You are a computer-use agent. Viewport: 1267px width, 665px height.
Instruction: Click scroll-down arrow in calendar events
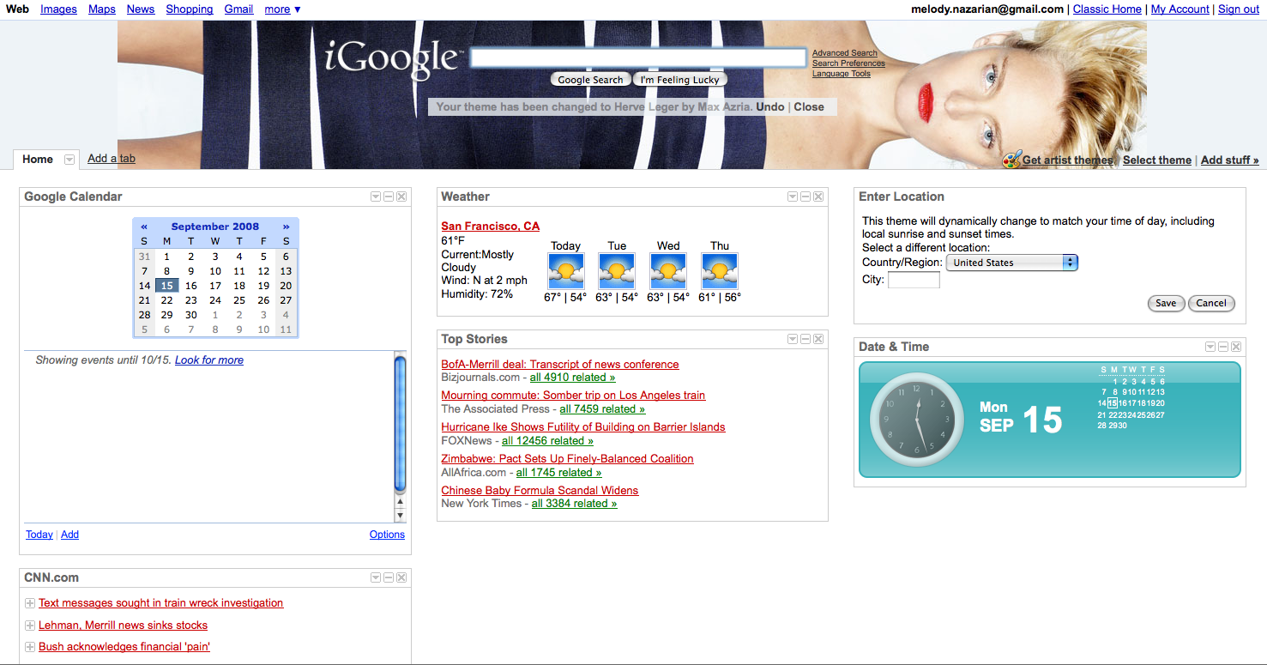coord(400,516)
